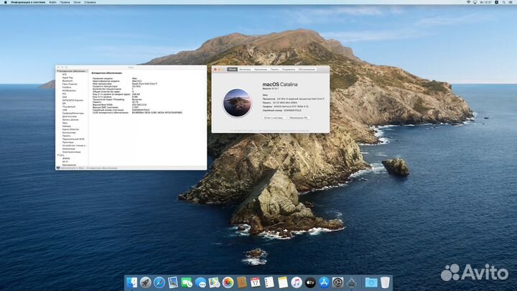This screenshot has width=517, height=291.
Task: Click the date and time in menu bar
Action: 485,2
